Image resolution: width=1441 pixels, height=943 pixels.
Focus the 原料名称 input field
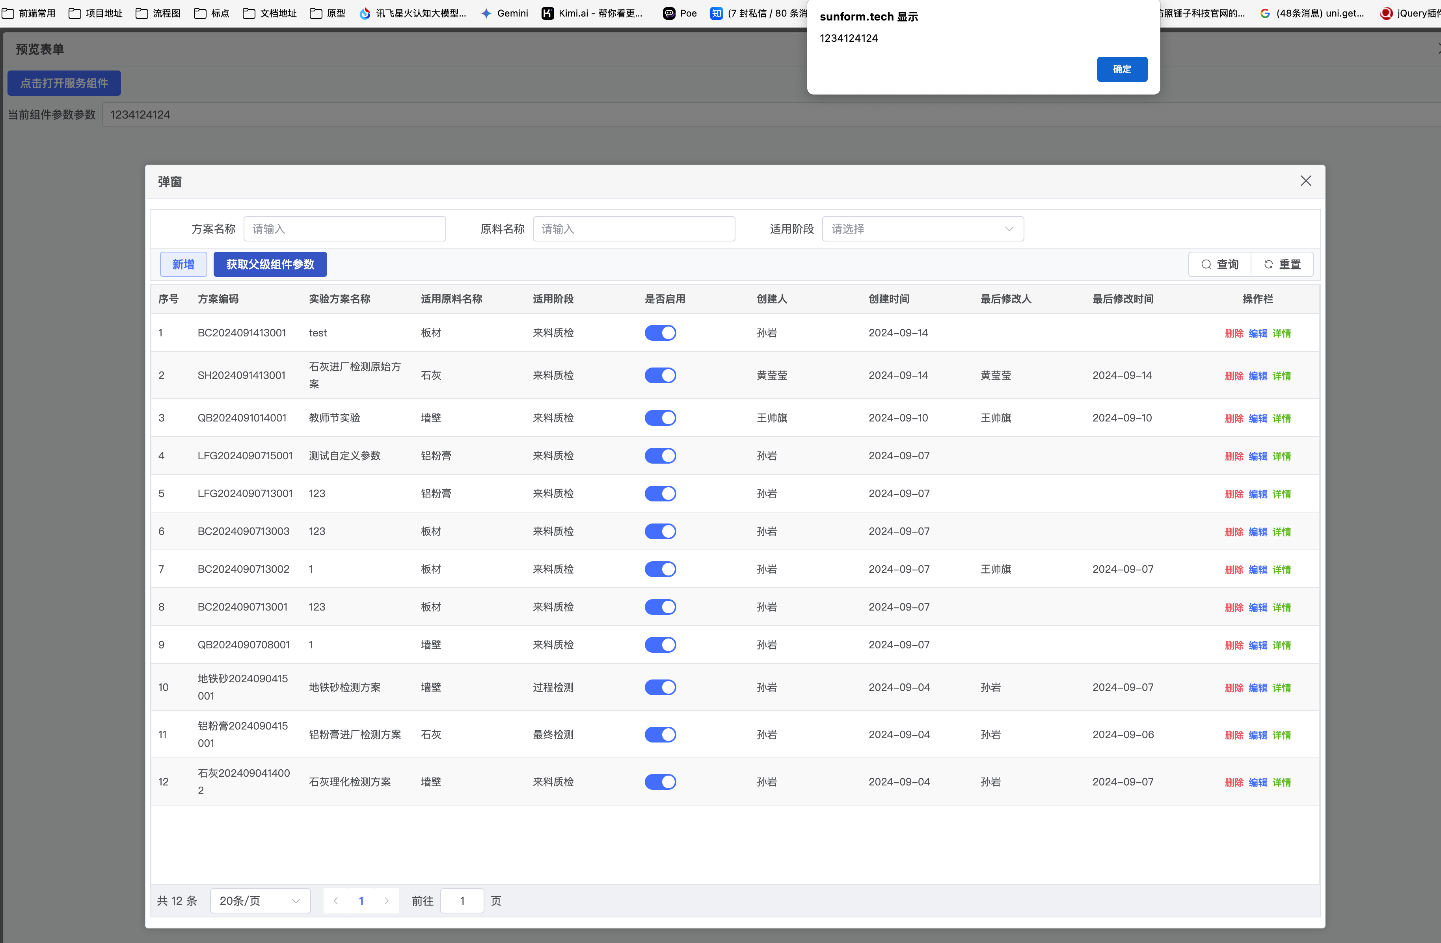[x=634, y=229]
